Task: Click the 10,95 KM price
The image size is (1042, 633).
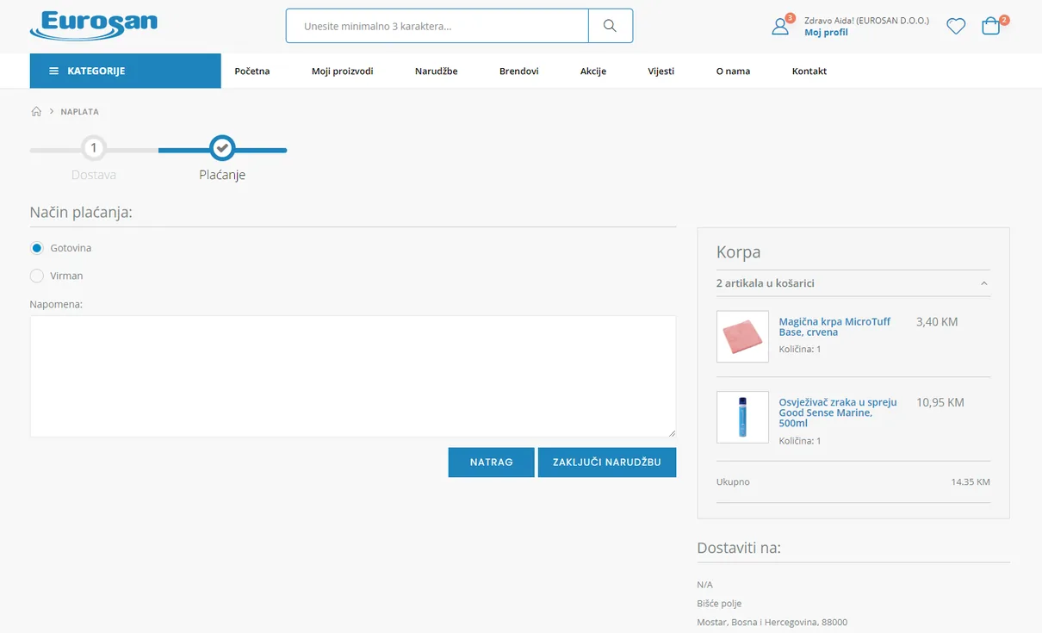Action: 940,403
